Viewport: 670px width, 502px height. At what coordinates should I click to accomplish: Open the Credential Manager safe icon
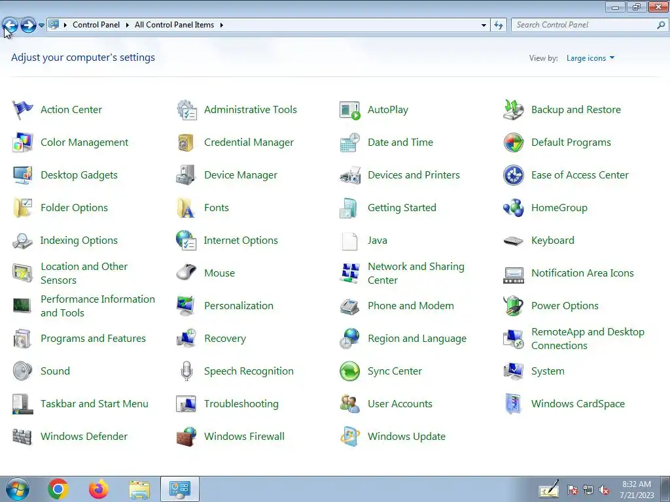186,142
